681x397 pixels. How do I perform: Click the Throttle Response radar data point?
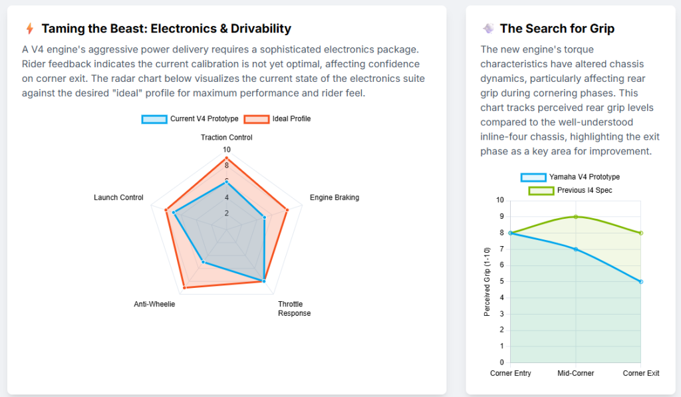click(x=264, y=281)
